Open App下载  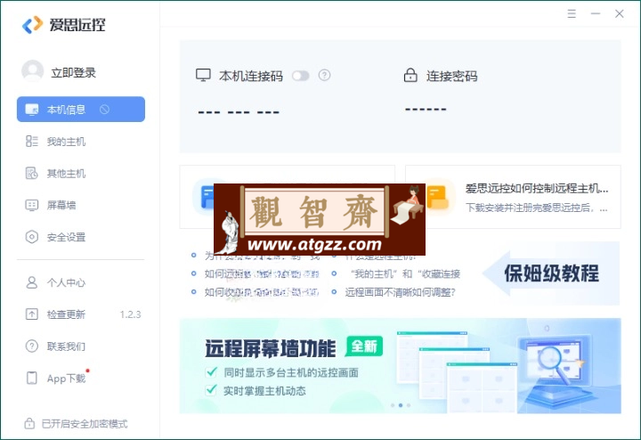tap(66, 379)
